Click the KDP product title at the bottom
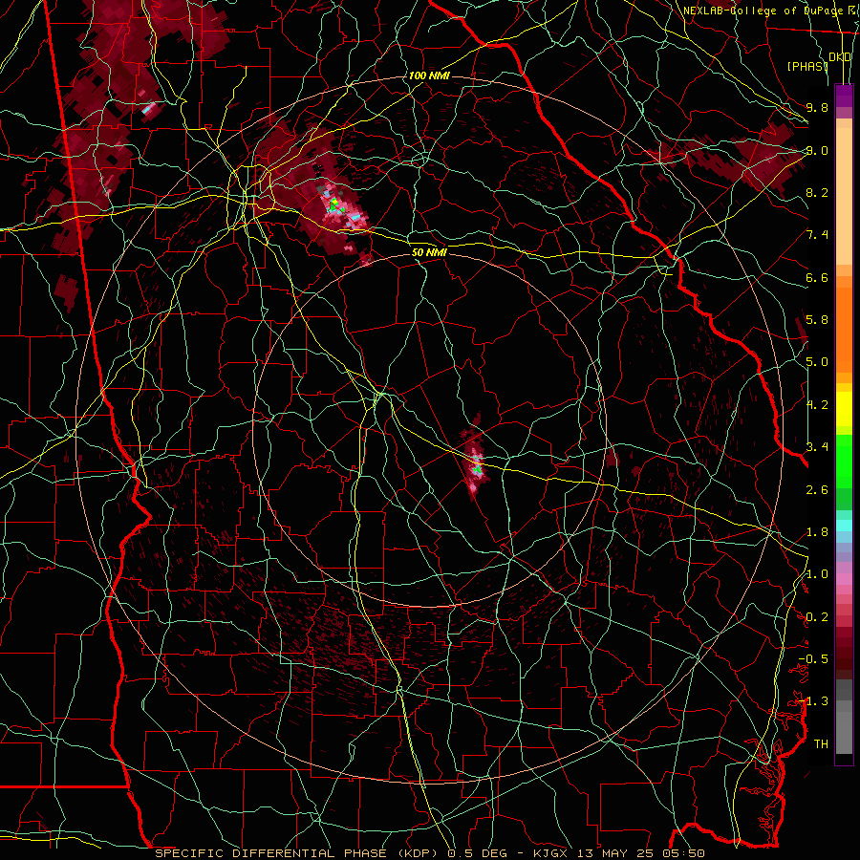This screenshot has height=860, width=860. [429, 853]
